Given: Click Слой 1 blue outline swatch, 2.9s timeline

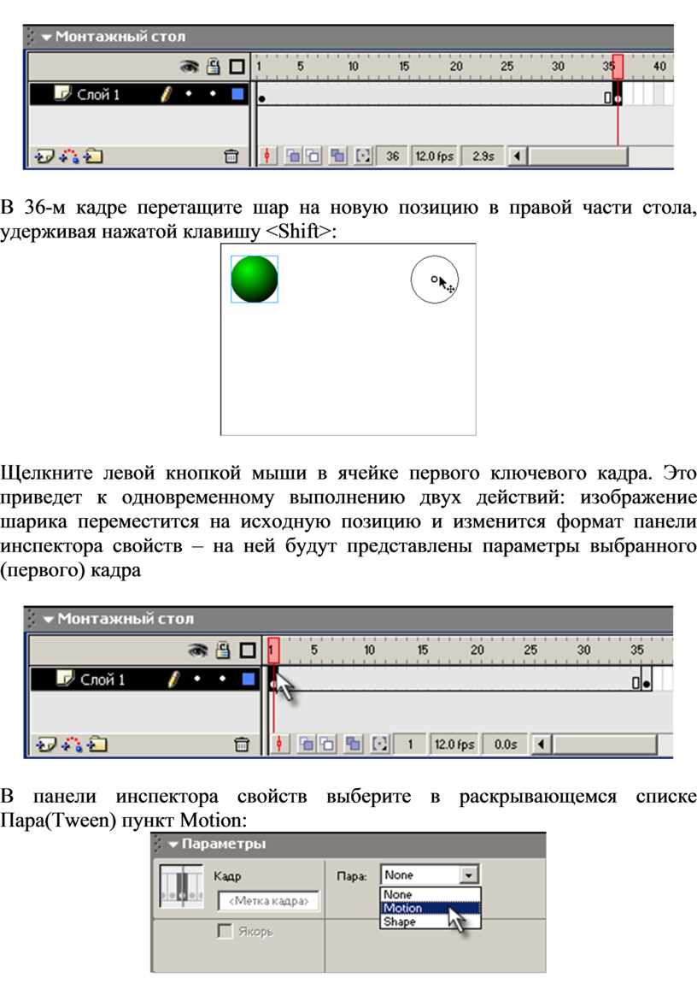Looking at the screenshot, I should coord(237,94).
